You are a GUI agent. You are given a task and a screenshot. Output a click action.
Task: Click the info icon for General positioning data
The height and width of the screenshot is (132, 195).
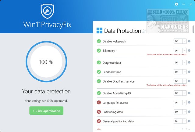[x=189, y=121]
